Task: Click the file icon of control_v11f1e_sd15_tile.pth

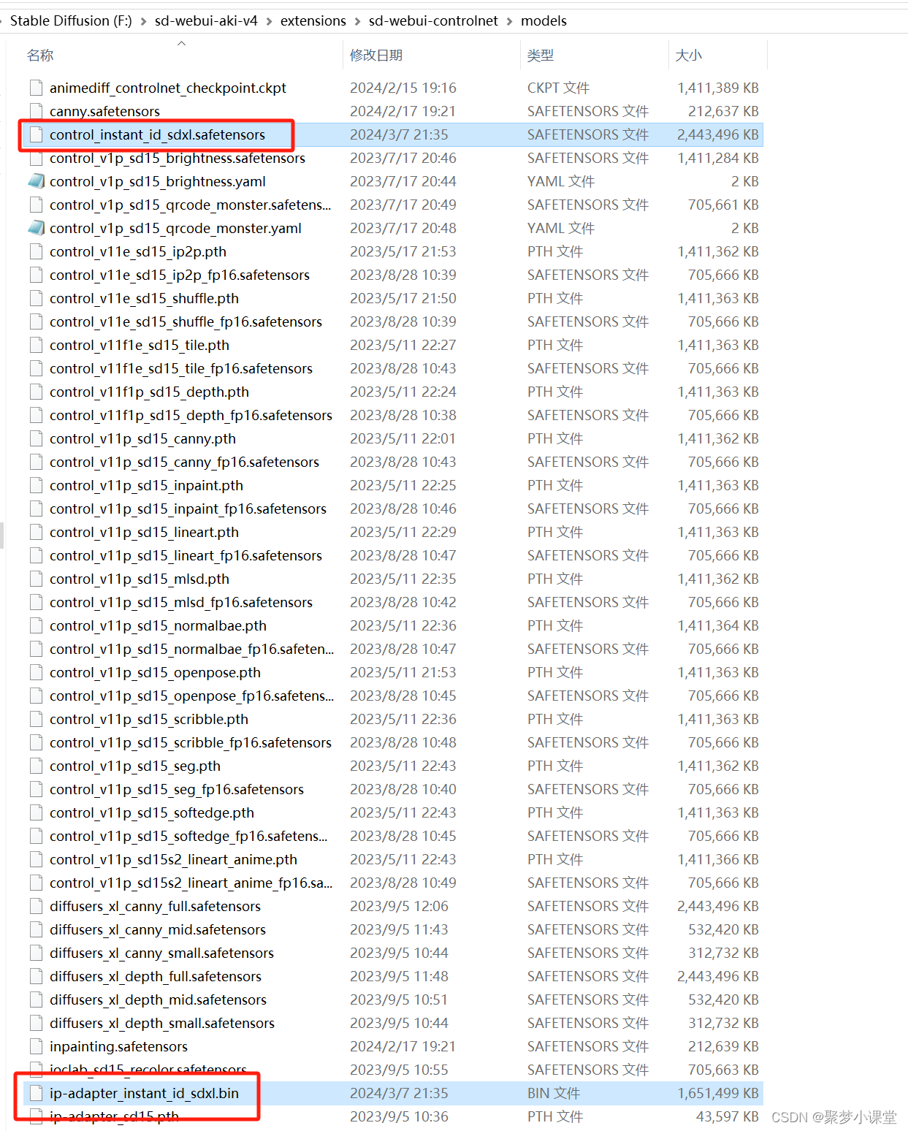Action: 36,345
